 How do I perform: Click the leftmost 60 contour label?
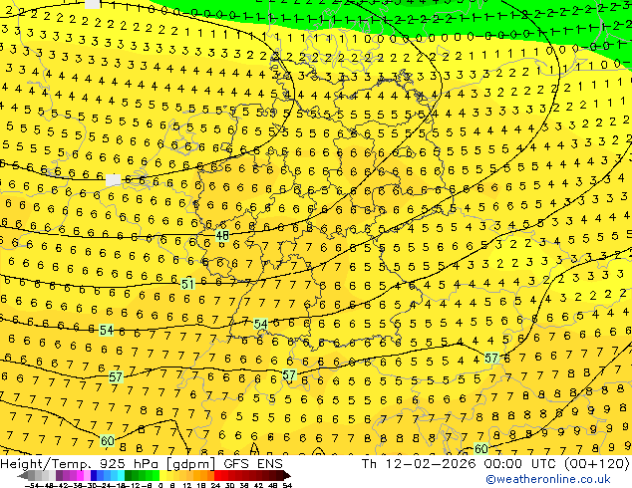pyautogui.click(x=108, y=441)
